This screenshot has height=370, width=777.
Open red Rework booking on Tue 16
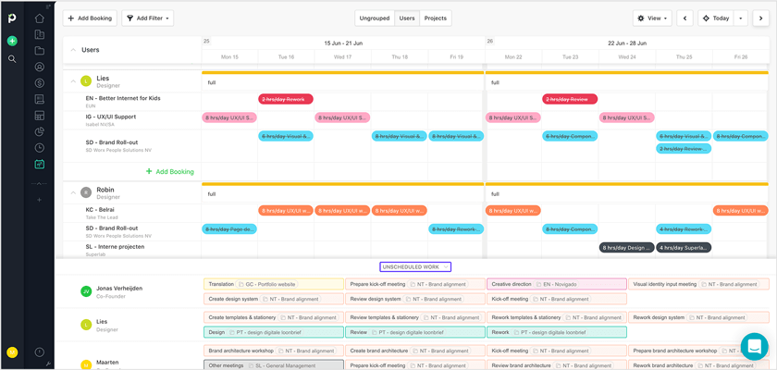click(286, 99)
